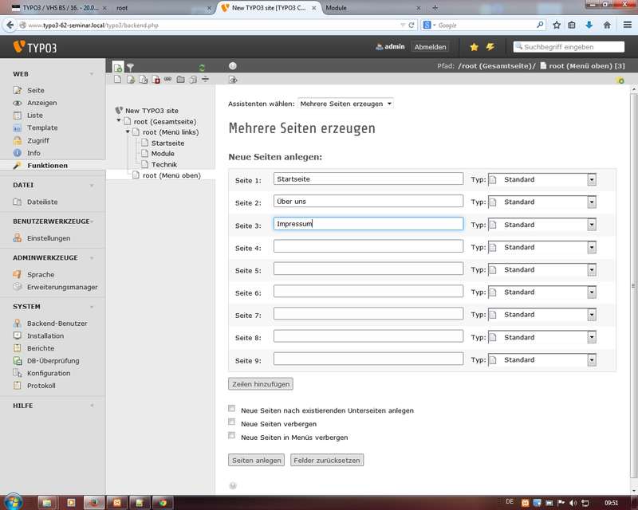Screen dimensions: 638x510
Task: Click the shortcut page type icon
Action: [144, 80]
